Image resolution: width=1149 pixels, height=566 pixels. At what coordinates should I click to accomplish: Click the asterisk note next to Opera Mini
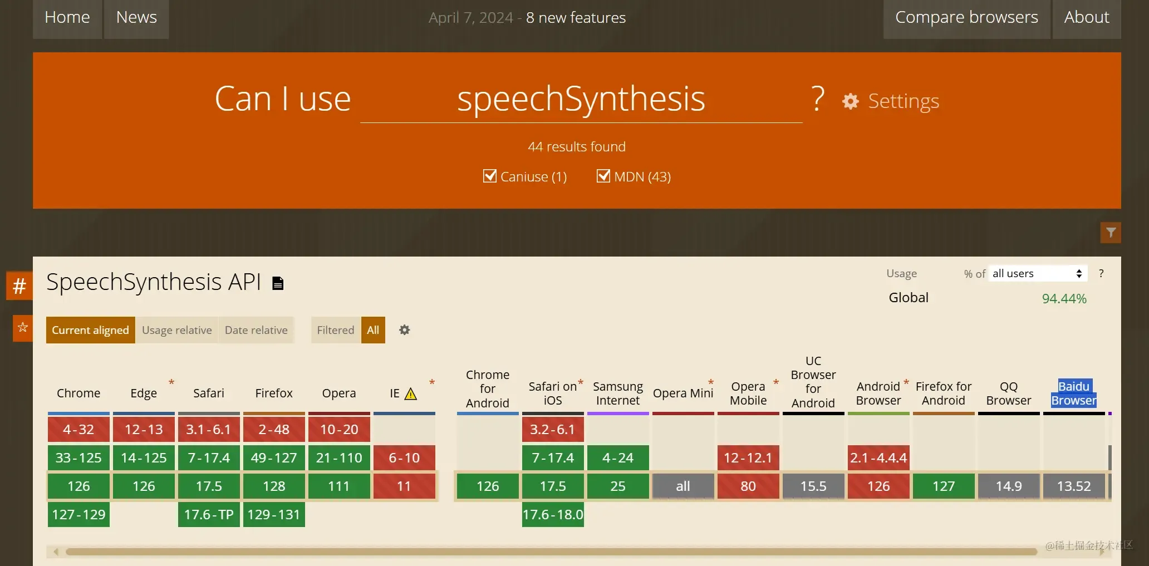coord(711,382)
